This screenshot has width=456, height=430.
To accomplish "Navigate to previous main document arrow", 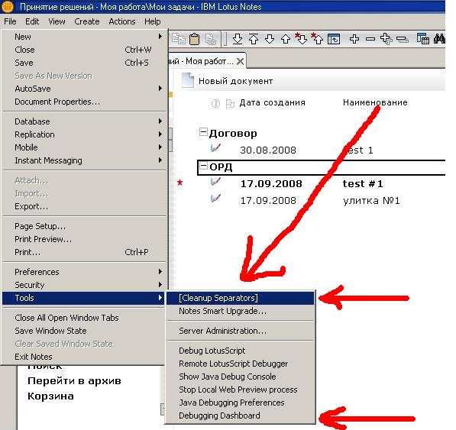I will (x=254, y=39).
